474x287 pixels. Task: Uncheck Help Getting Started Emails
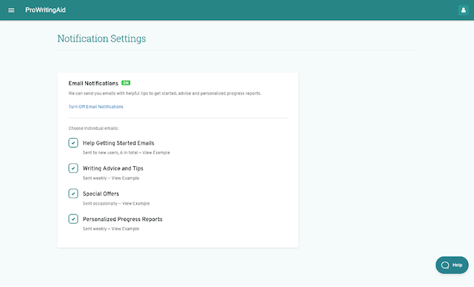73,143
